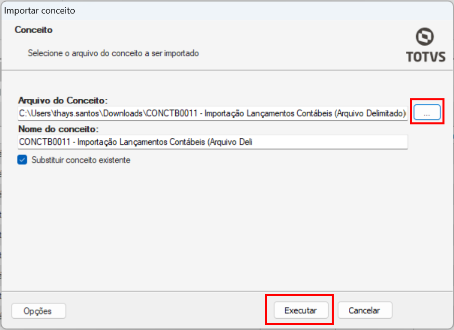The width and height of the screenshot is (454, 330).
Task: Click the bold Conceito heading
Action: pos(34,30)
